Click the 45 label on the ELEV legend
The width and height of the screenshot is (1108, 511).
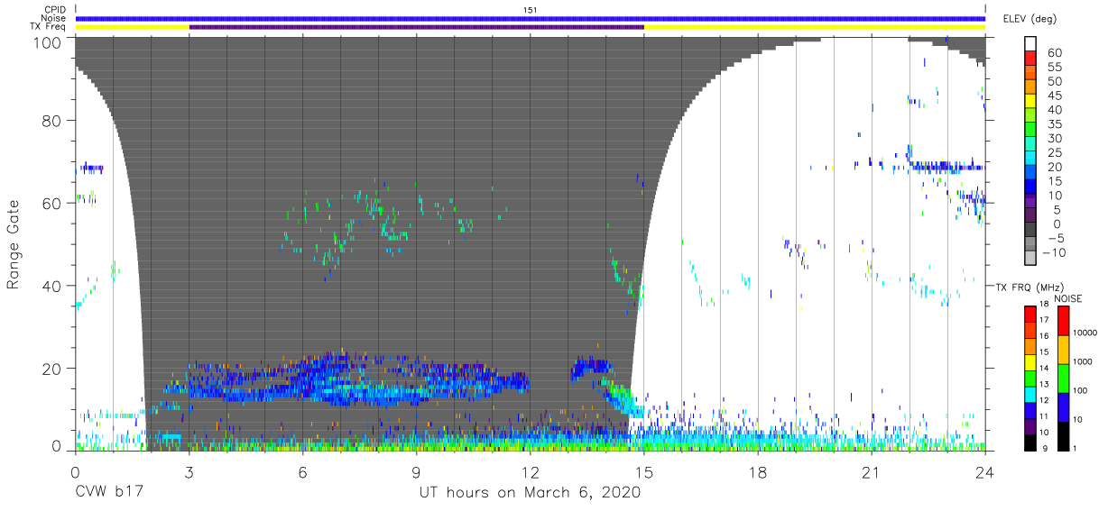(1053, 96)
